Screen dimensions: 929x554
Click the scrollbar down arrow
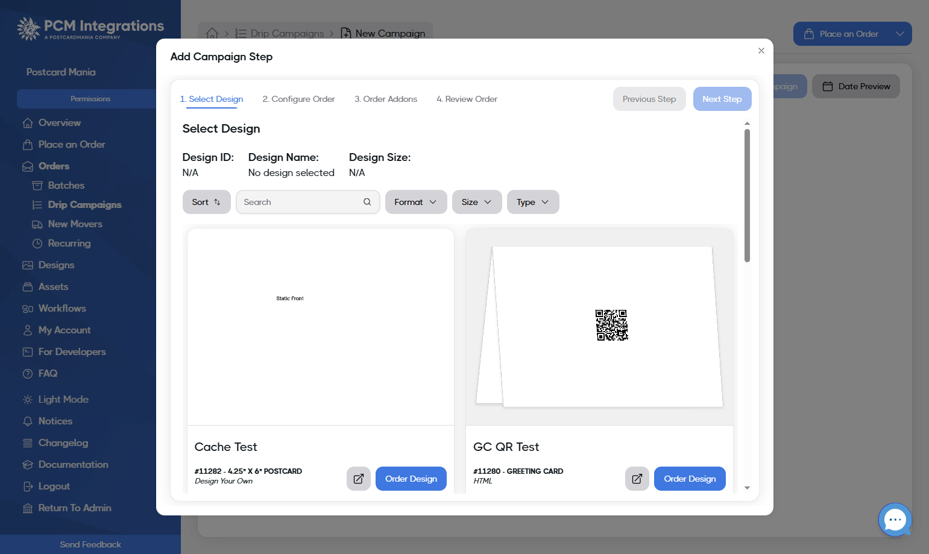pyautogui.click(x=747, y=488)
